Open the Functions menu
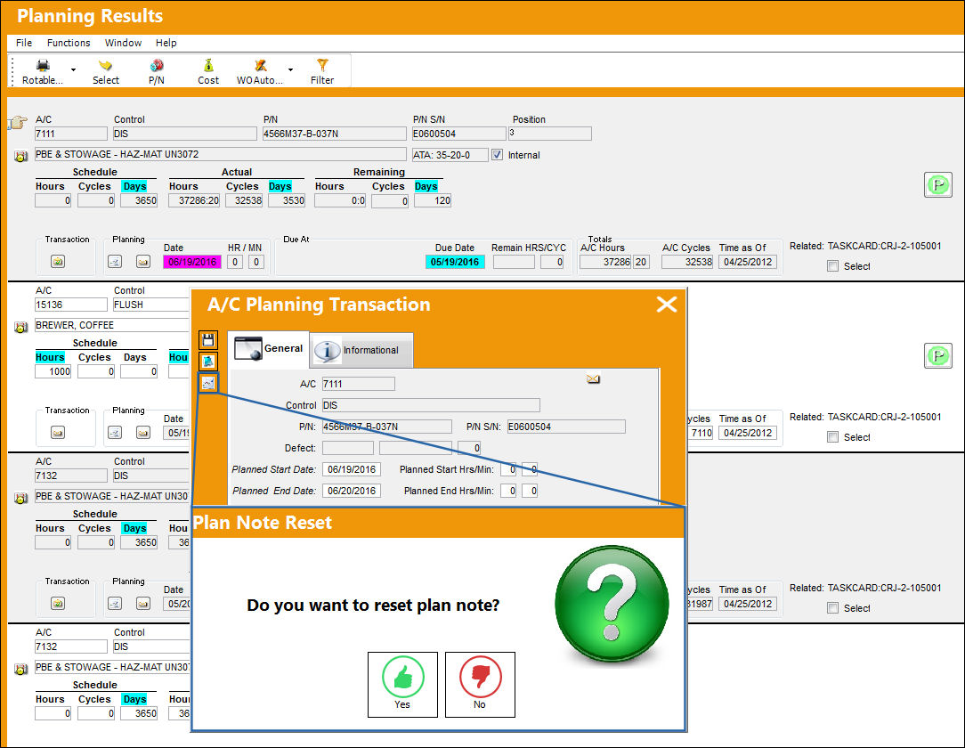The image size is (965, 748). coord(69,43)
